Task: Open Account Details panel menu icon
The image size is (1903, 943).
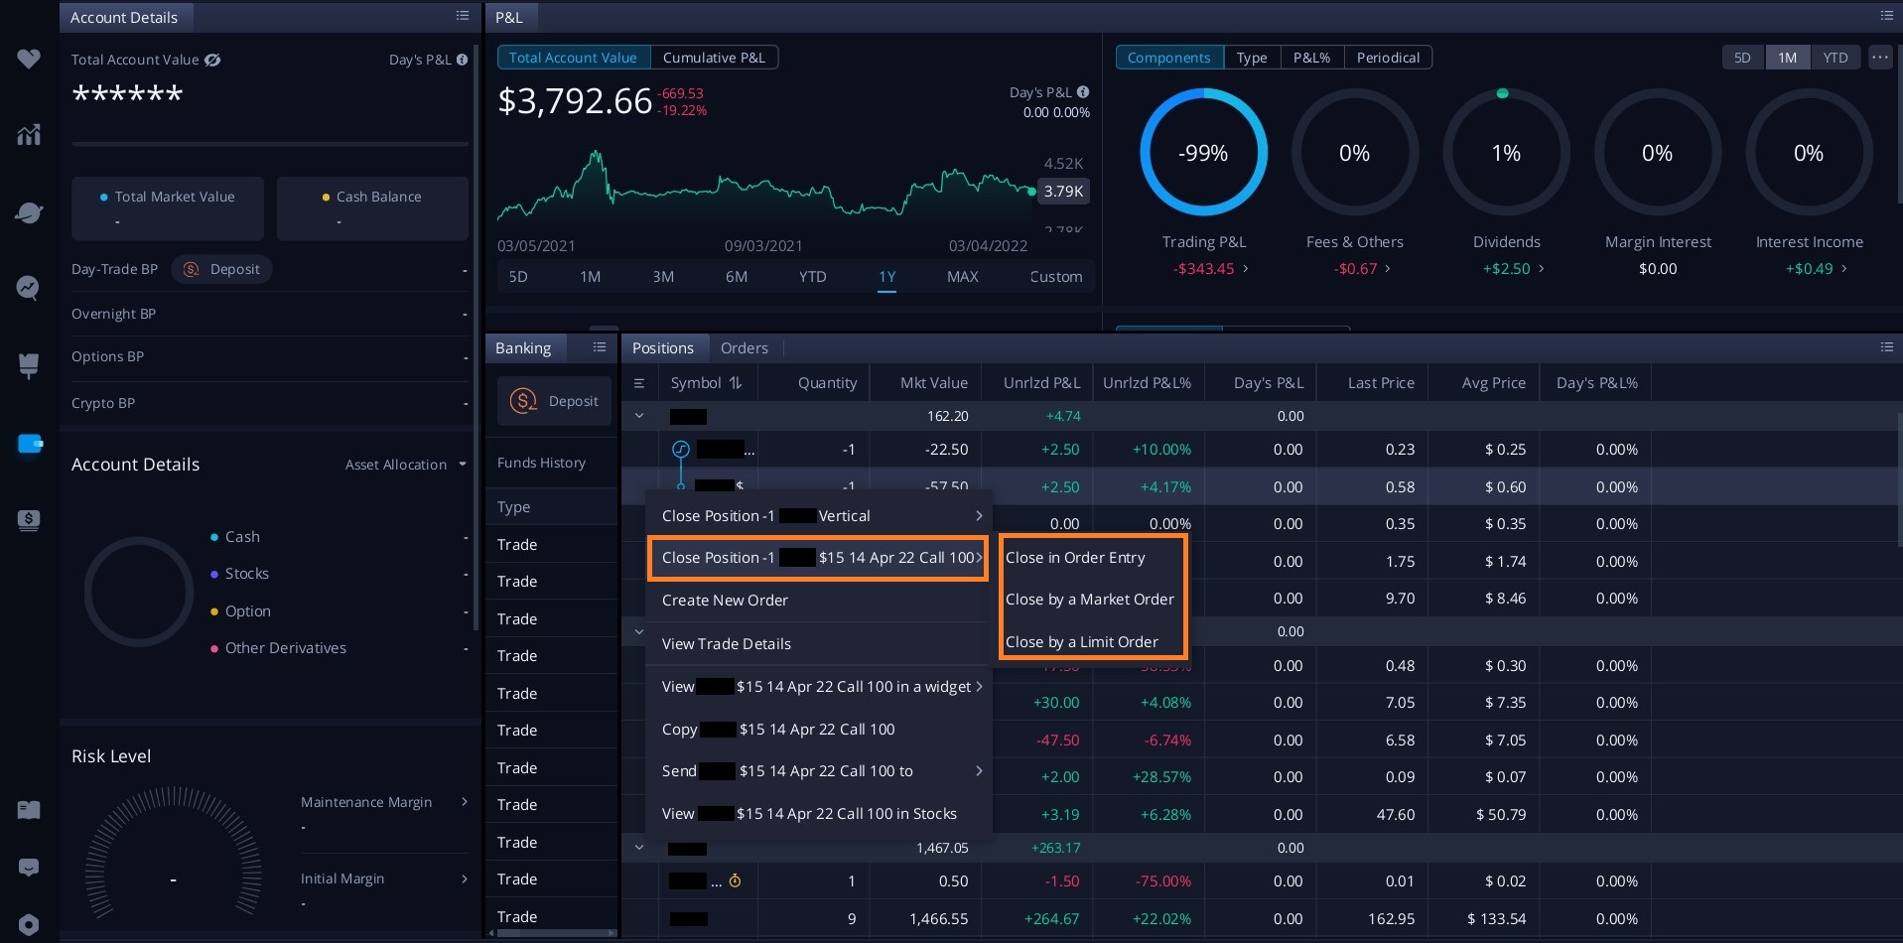Action: point(462,16)
